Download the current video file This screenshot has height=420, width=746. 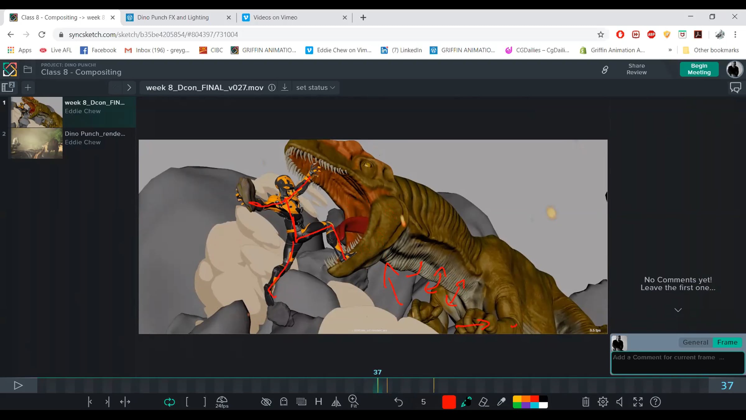point(285,87)
